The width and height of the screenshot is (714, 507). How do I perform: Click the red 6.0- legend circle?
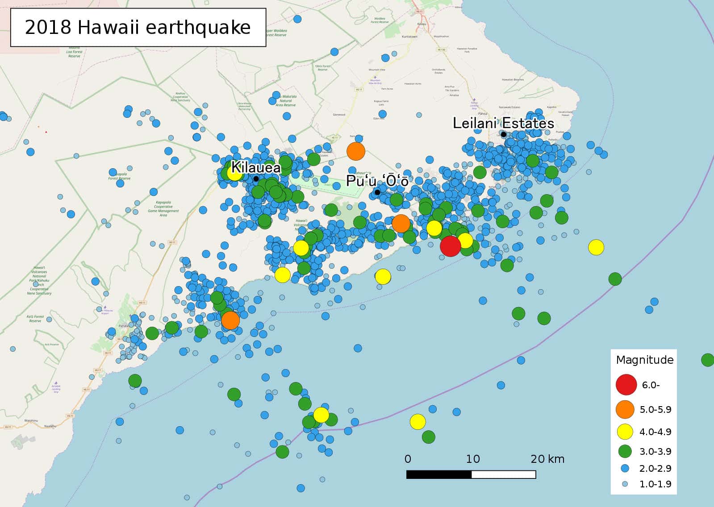coord(626,385)
